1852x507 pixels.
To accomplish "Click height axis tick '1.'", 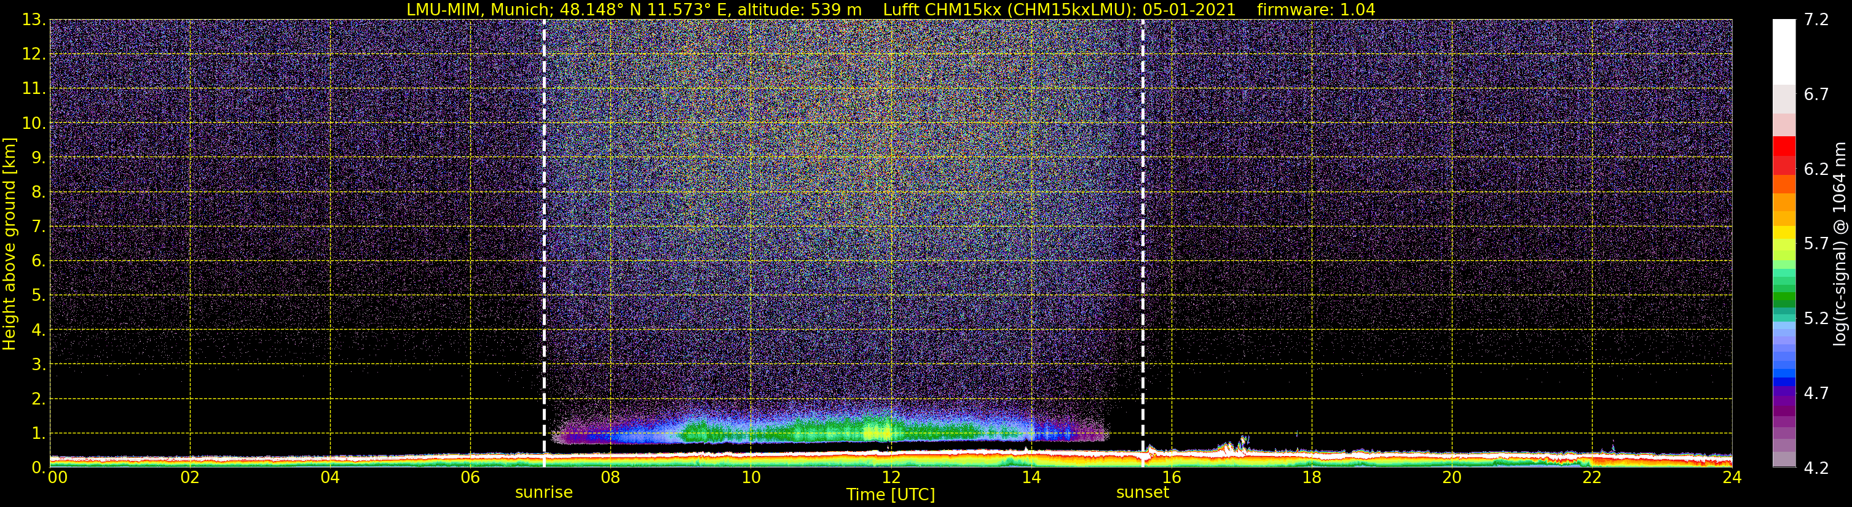I will coord(39,434).
